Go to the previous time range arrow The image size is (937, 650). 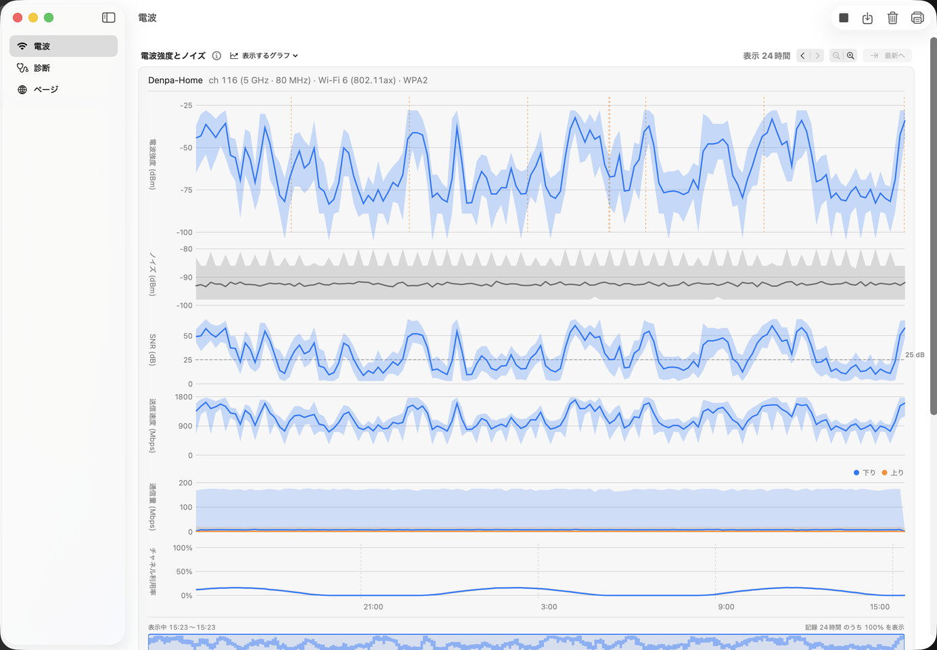point(802,56)
